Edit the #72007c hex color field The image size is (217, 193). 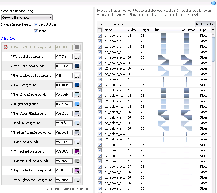tap(64, 151)
